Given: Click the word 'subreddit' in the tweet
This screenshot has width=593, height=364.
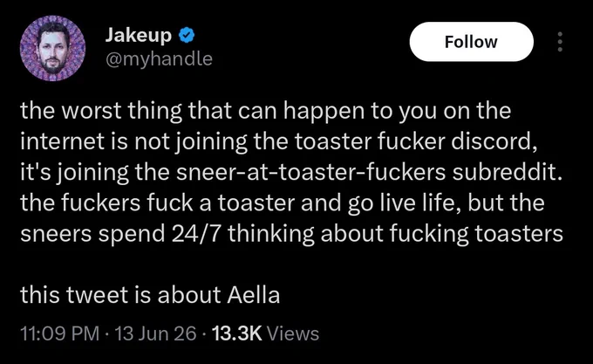Looking at the screenshot, I should [504, 172].
